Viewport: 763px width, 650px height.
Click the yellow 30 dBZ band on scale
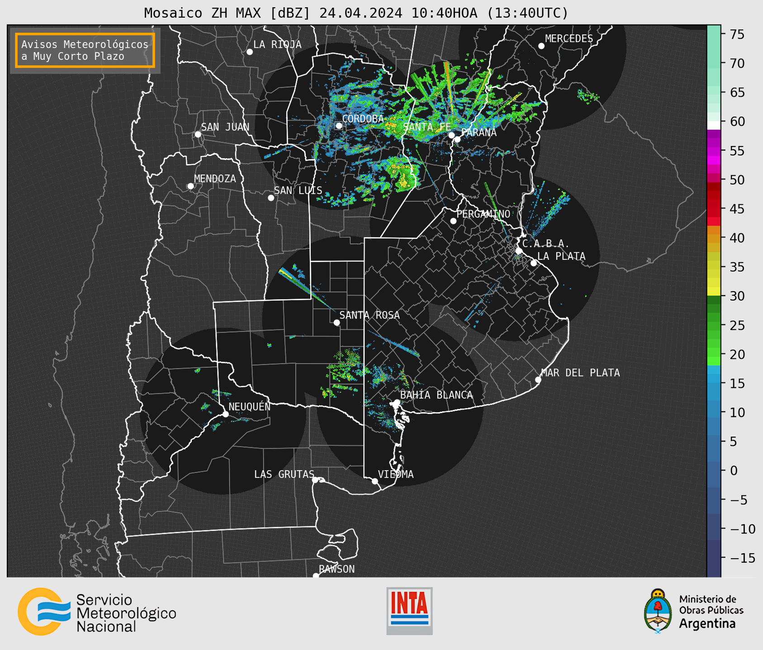pyautogui.click(x=714, y=292)
